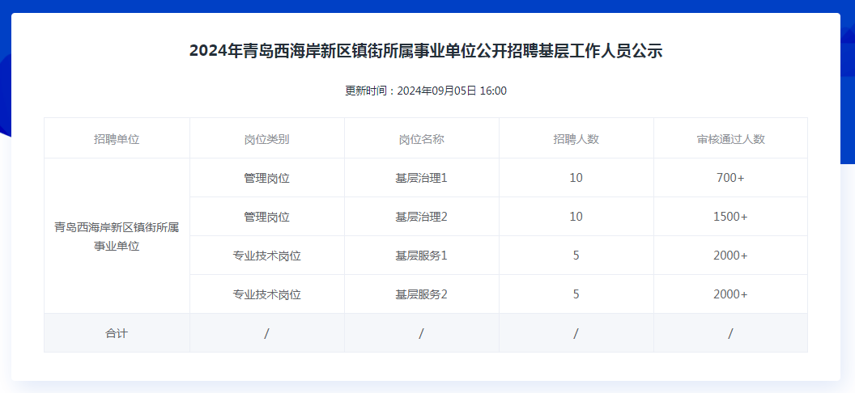Click the slash under 审核通过人数 in 合计 row
Image resolution: width=855 pixels, height=393 pixels.
[x=730, y=333]
